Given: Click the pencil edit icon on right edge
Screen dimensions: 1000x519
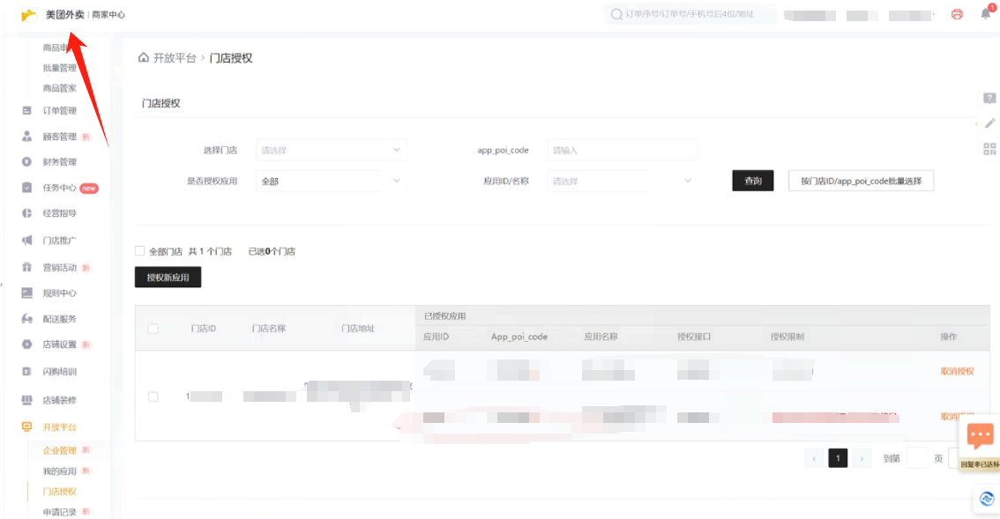Looking at the screenshot, I should (989, 123).
